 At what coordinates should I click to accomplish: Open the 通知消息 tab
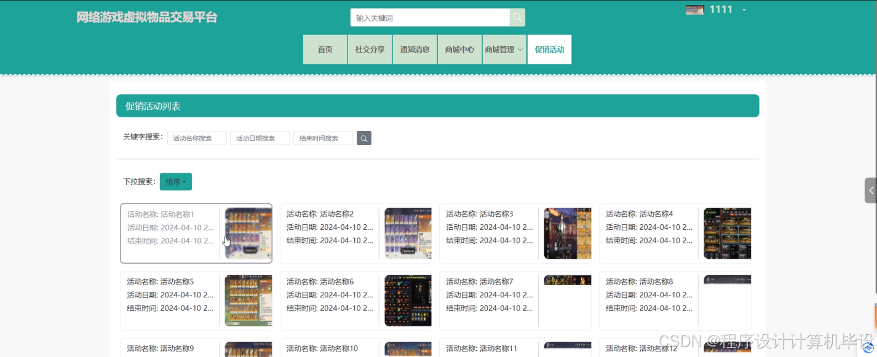(415, 49)
